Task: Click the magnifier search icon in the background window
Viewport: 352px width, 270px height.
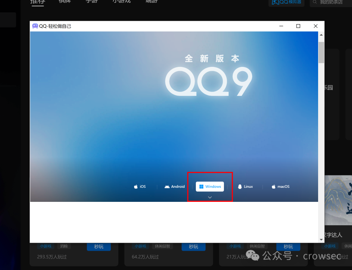Action: coord(315,2)
